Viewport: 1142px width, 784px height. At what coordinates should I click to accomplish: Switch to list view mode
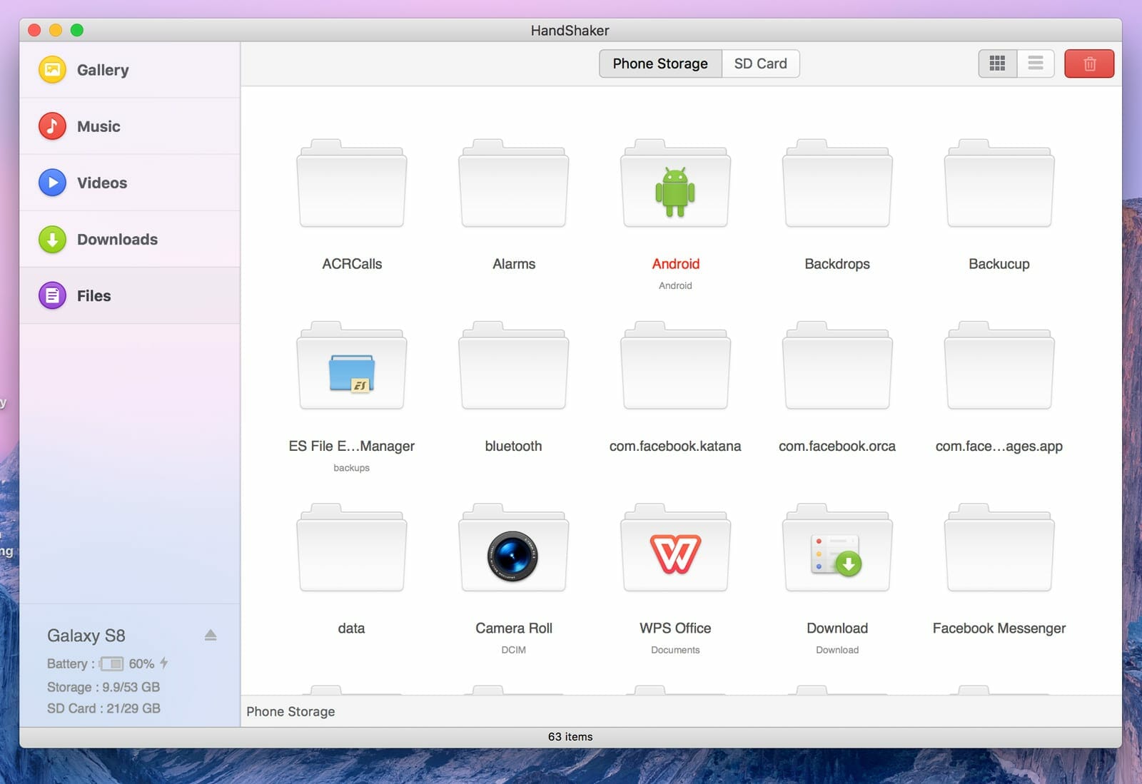(1036, 63)
